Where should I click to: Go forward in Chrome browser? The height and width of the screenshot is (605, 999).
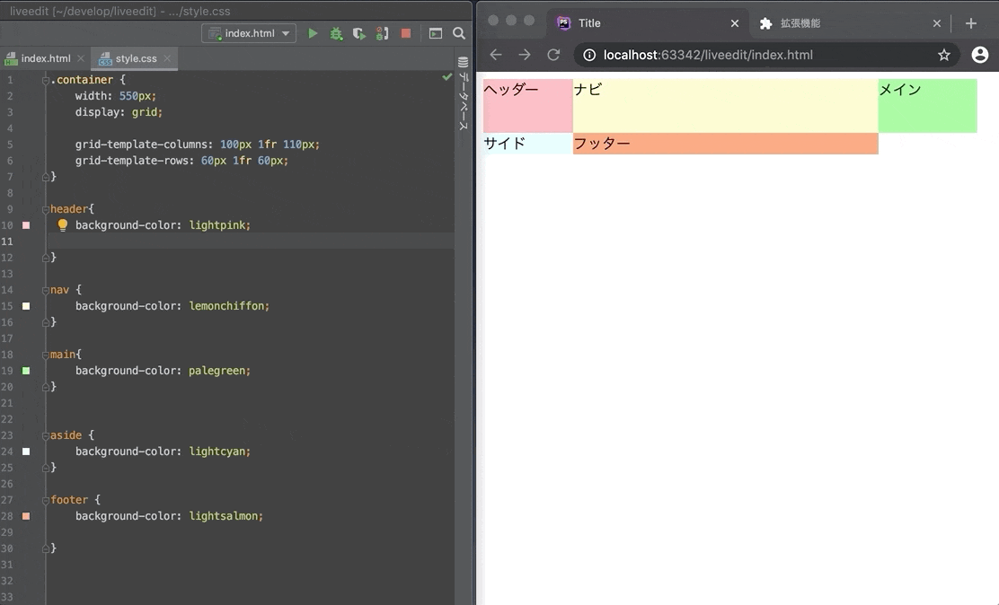click(x=525, y=55)
